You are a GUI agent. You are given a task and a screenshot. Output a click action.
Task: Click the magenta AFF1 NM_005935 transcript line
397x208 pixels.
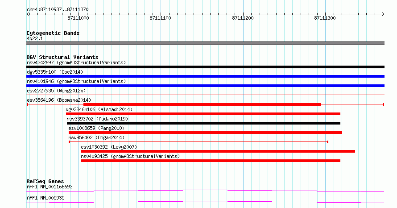click(x=205, y=202)
